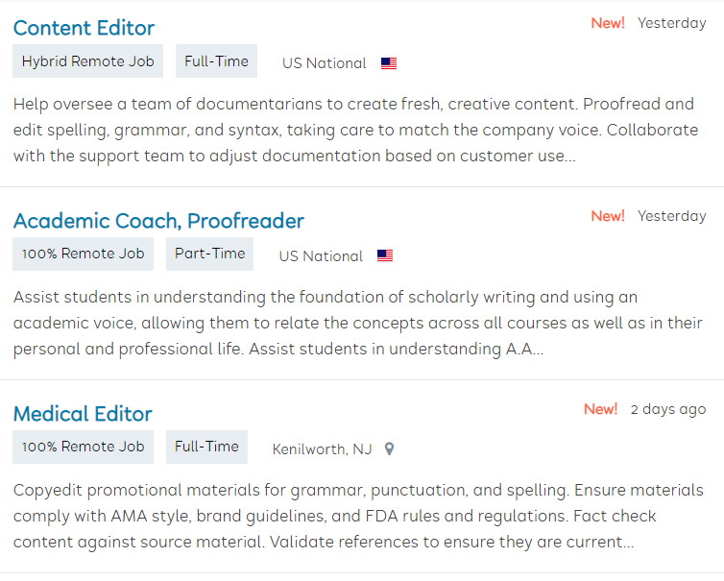724x581 pixels.
Task: Open the Academic Coach, Proofreader job listing
Action: pyautogui.click(x=158, y=221)
